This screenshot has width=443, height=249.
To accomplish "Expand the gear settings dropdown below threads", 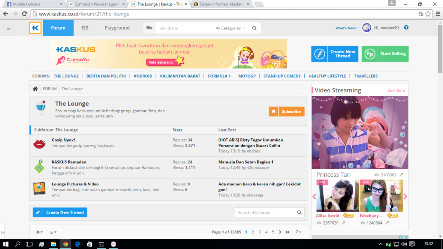I will click(x=40, y=232).
